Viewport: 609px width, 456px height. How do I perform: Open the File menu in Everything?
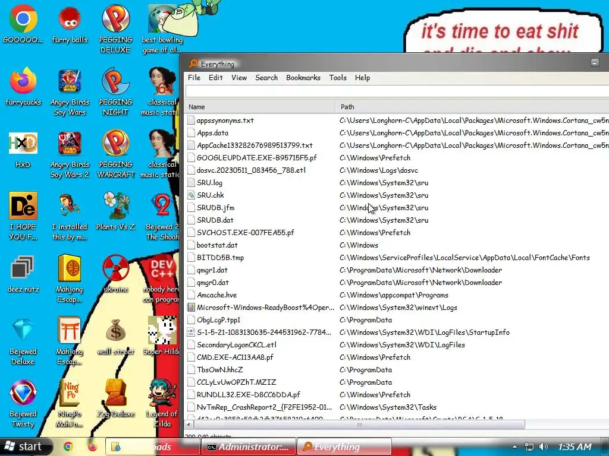coord(194,78)
